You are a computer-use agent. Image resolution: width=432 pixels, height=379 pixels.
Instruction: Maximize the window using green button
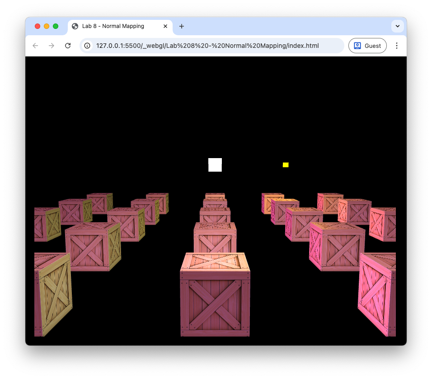tap(56, 26)
